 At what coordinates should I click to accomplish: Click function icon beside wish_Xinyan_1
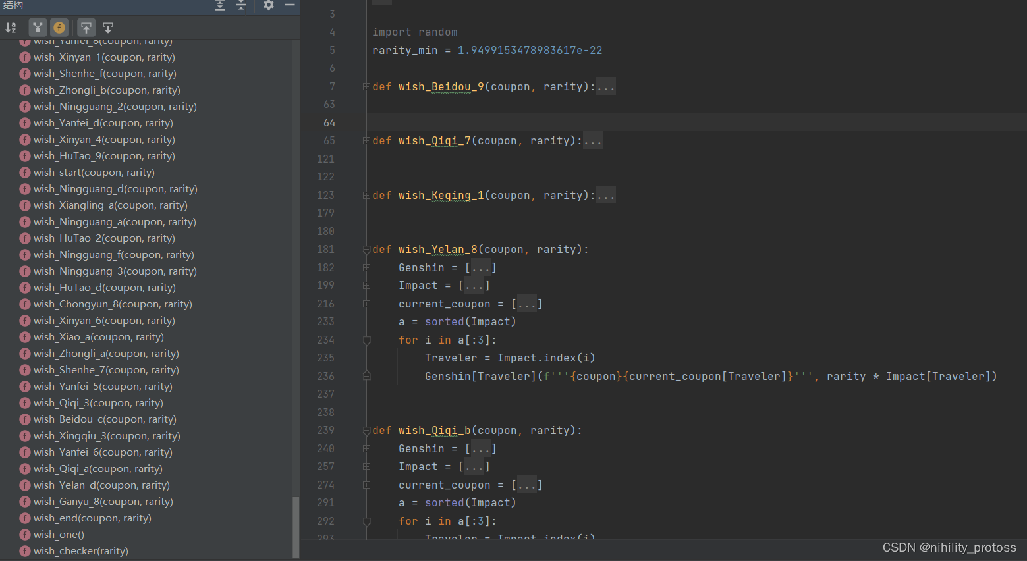tap(25, 57)
